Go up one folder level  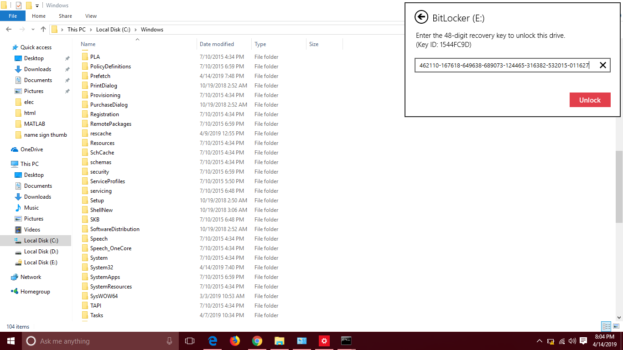click(x=43, y=29)
